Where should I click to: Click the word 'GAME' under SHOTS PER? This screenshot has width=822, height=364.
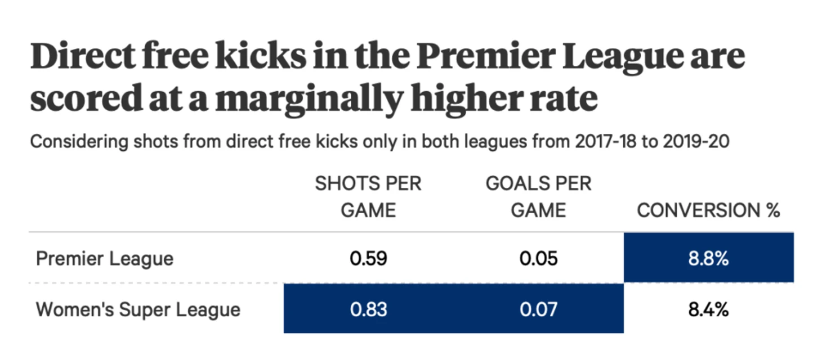pos(368,210)
